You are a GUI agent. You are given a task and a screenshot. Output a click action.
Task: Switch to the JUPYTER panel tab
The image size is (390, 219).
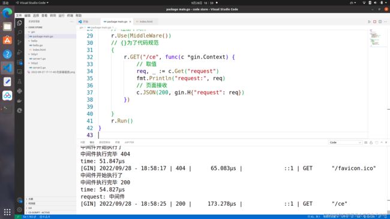click(x=129, y=142)
